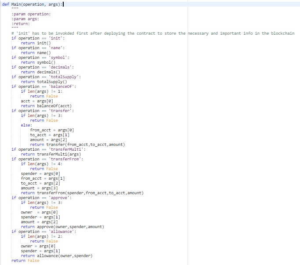Screen dimensions: 300x265
Task: Click the 'if len(args) != 1:' line
Action: tap(42, 91)
